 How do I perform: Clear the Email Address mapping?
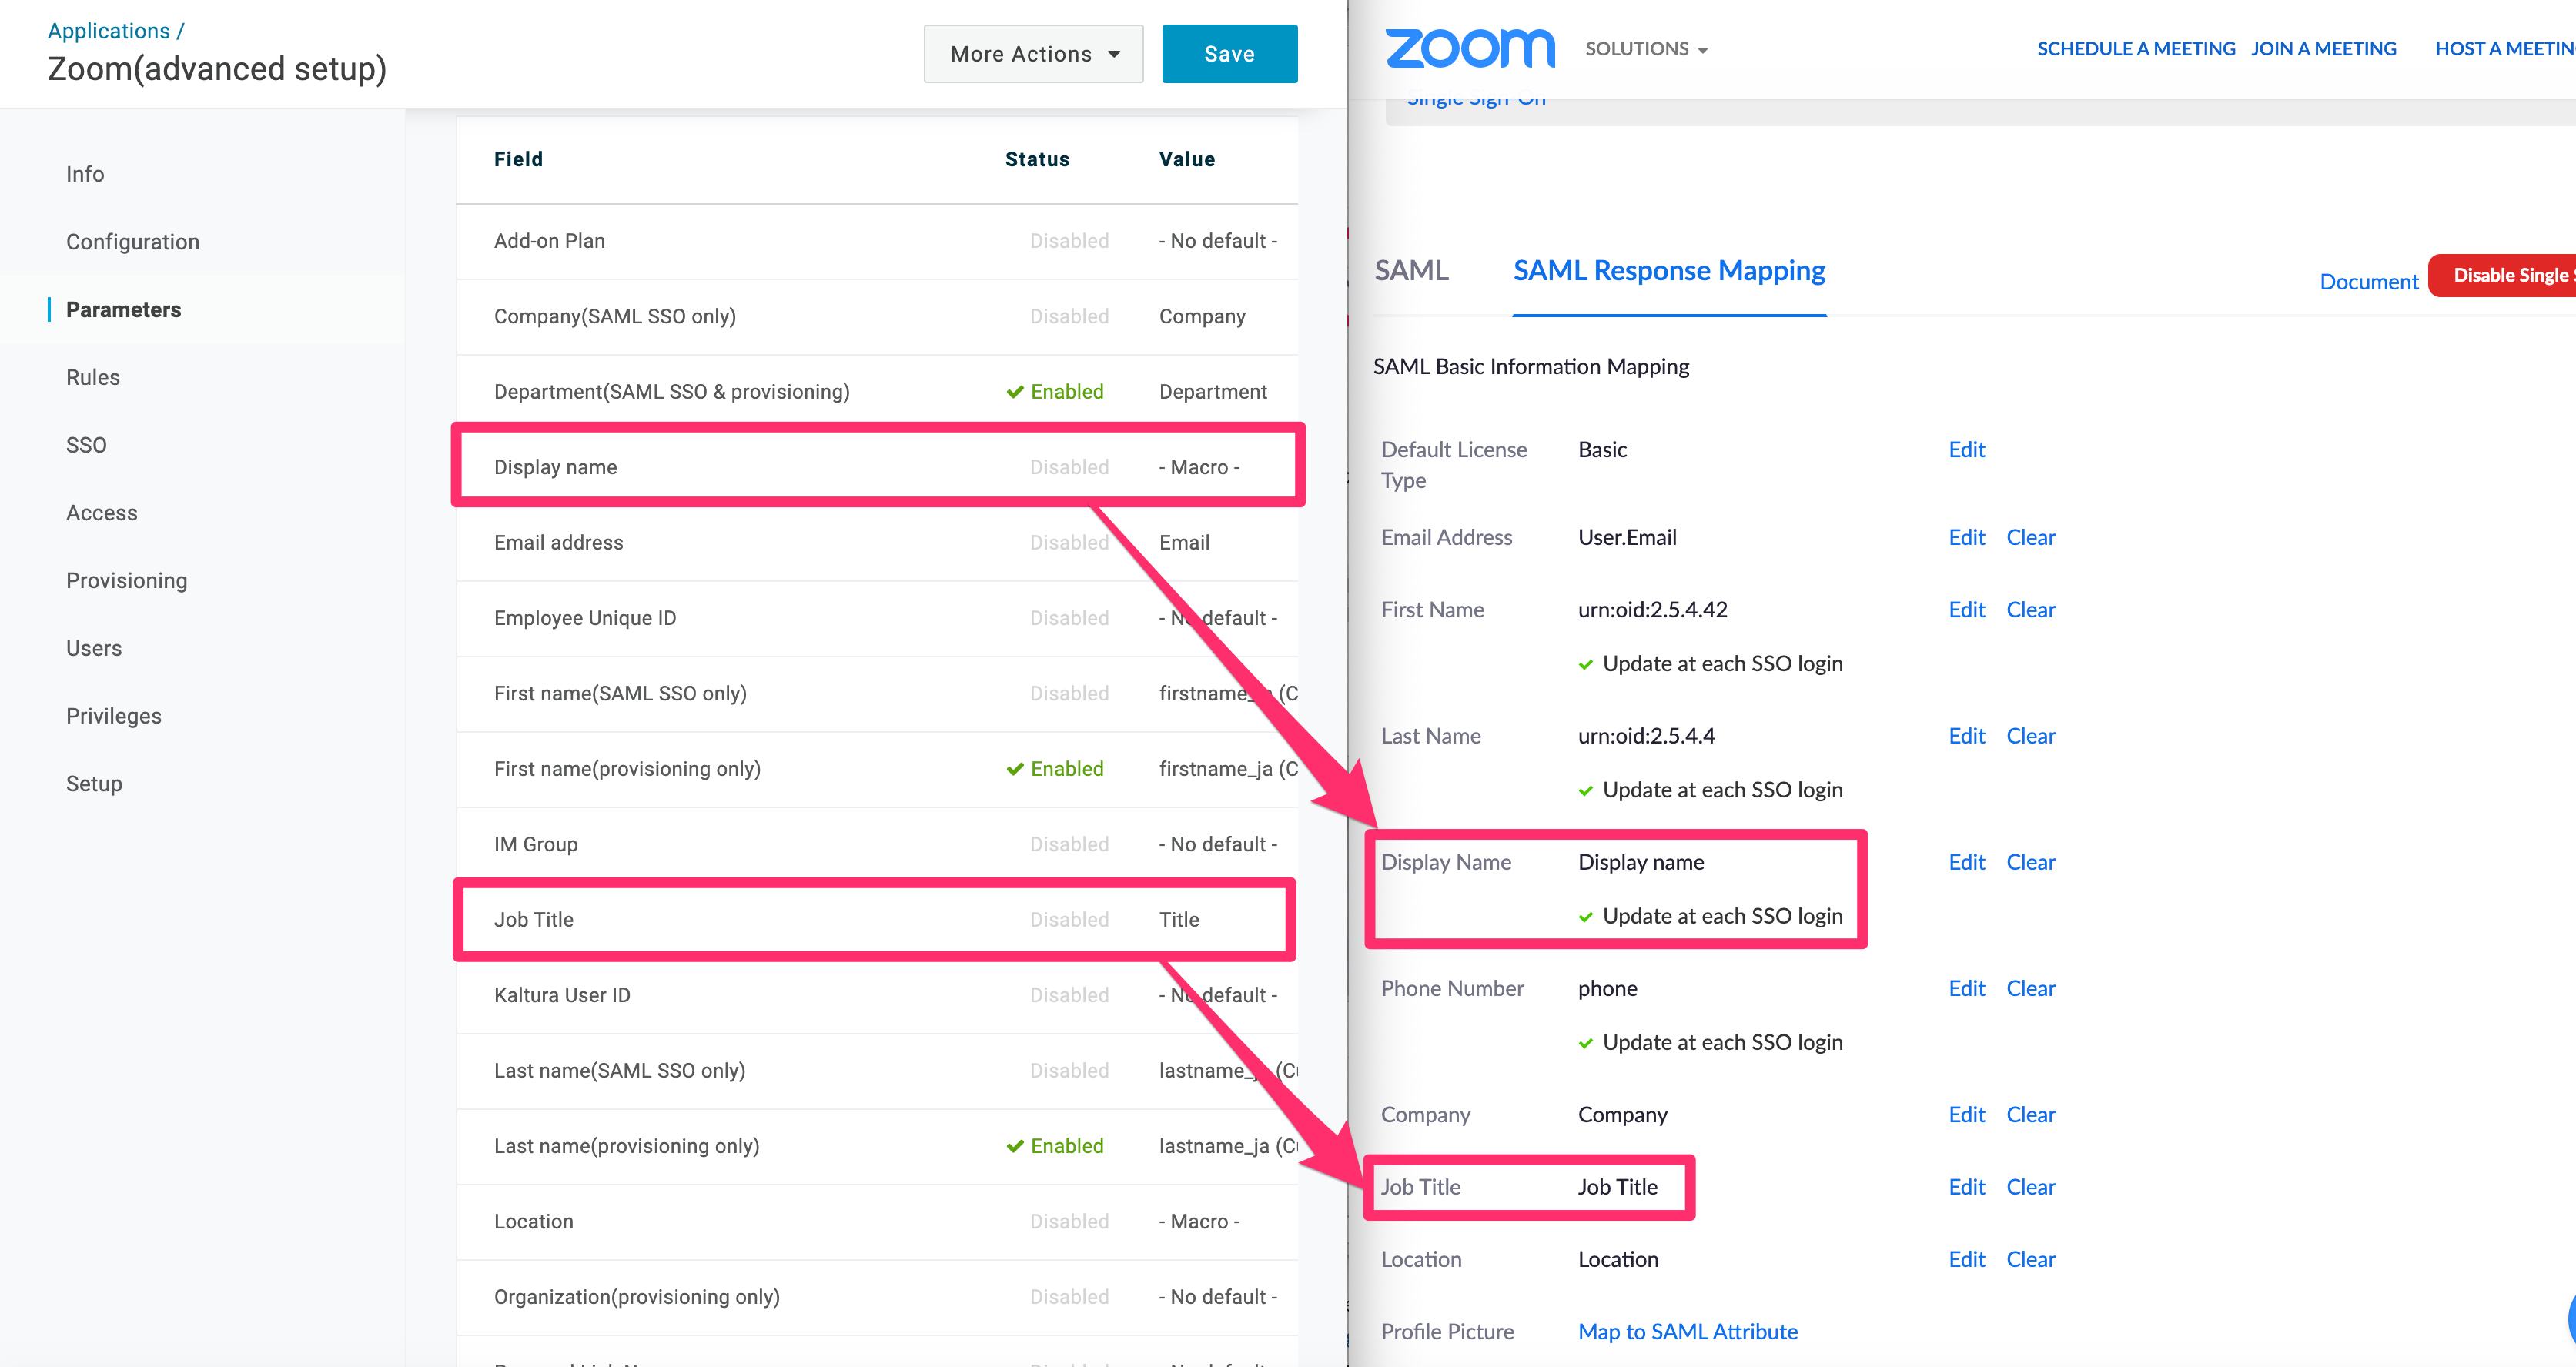pyautogui.click(x=2030, y=538)
